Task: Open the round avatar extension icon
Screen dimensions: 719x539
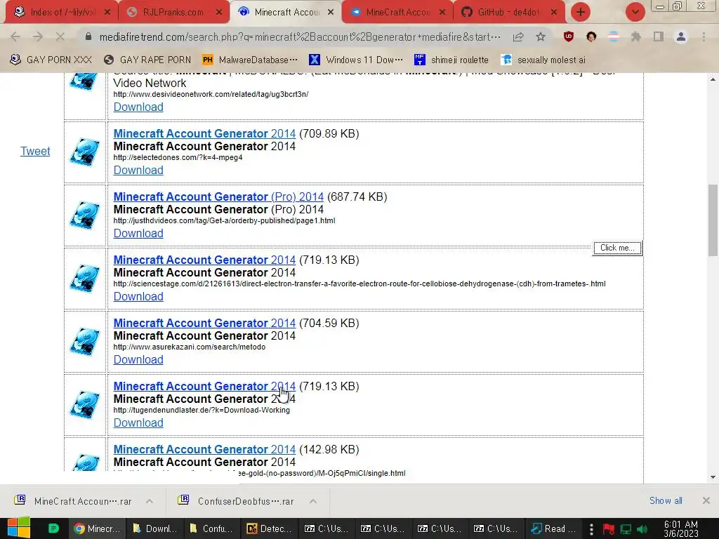Action: [591, 36]
